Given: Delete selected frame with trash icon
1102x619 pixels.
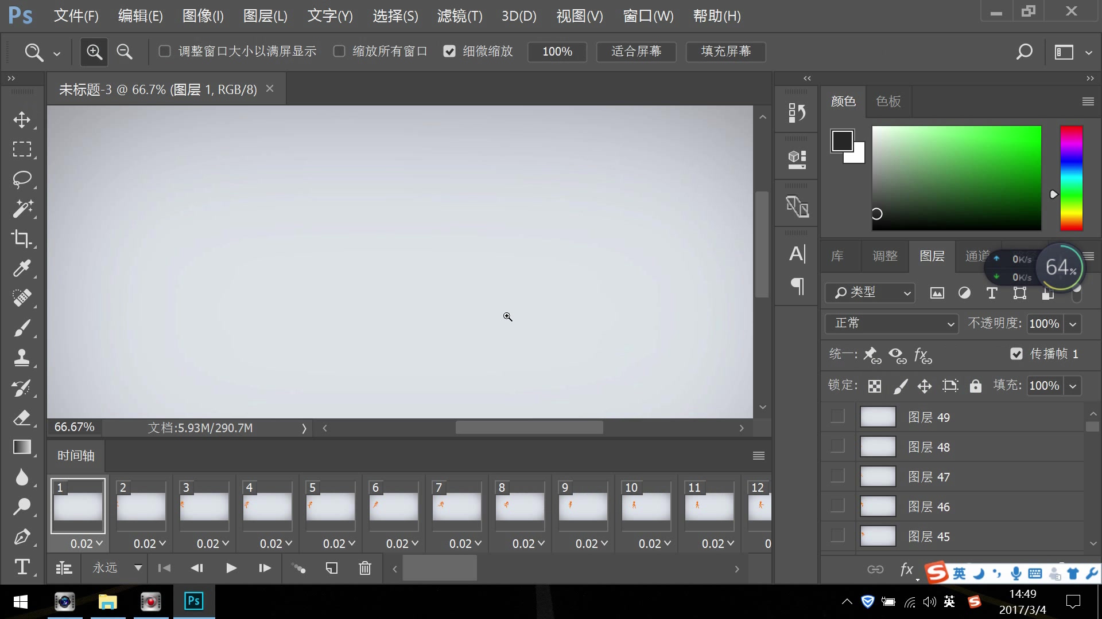Looking at the screenshot, I should pos(365,568).
